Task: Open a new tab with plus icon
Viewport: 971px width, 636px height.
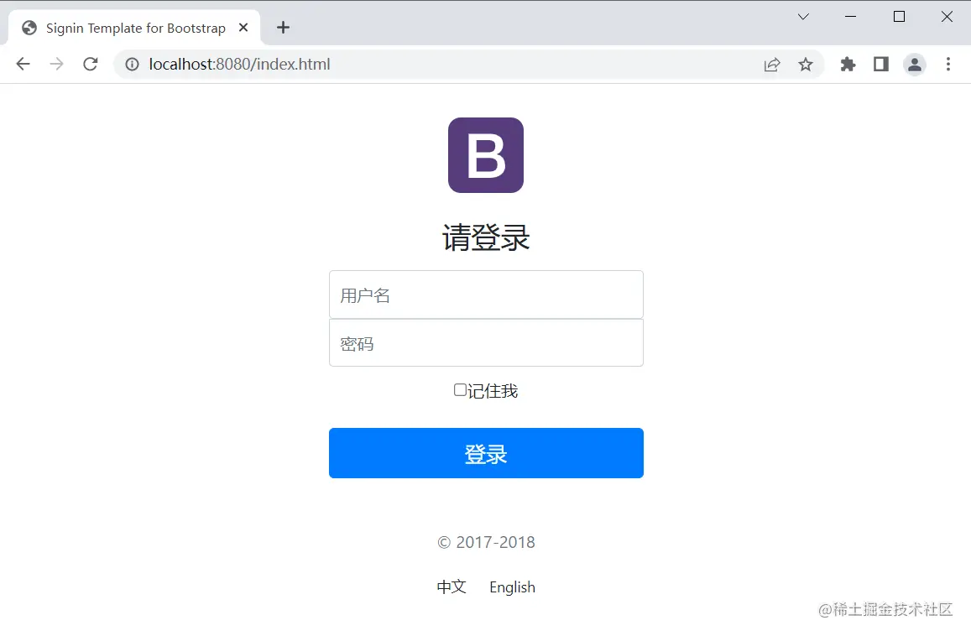Action: point(283,27)
